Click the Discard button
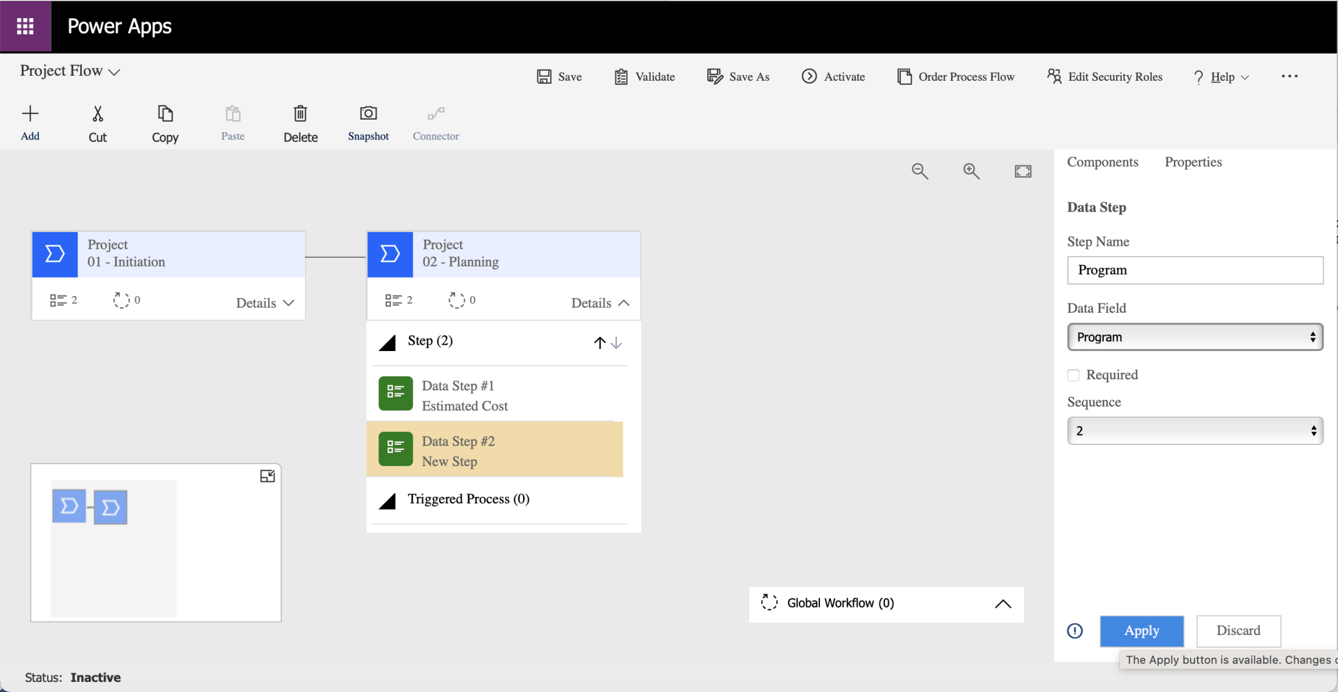1338x692 pixels. click(x=1238, y=631)
